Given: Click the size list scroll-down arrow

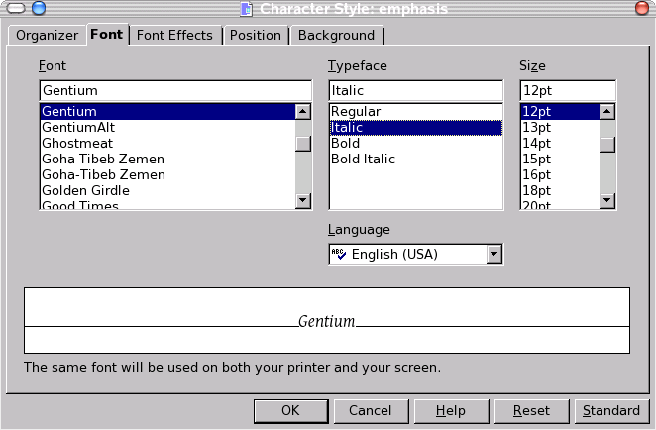Looking at the screenshot, I should [x=607, y=201].
